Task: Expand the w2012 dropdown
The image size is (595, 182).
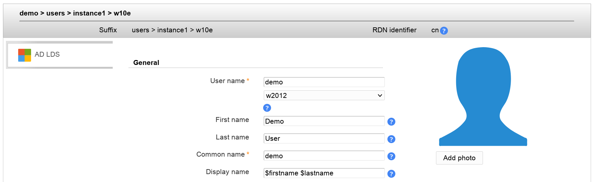Action: (324, 96)
